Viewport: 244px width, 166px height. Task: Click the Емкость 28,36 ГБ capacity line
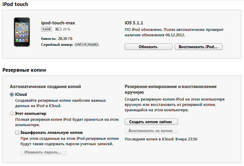click(57, 39)
